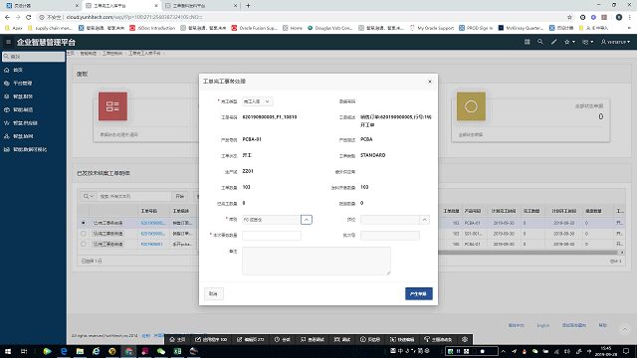Open the PROD Sign In bookmark
Screen dimensions: 637x358
476,28
